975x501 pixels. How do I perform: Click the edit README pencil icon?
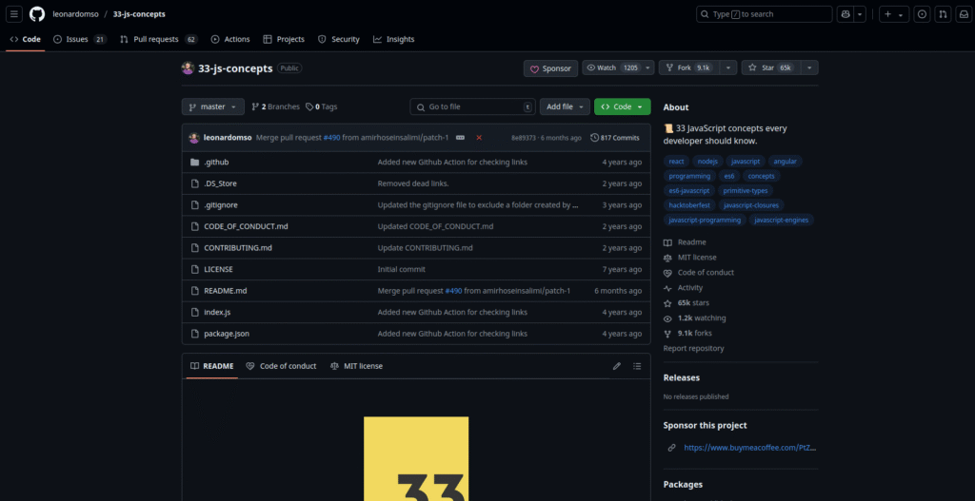click(x=617, y=366)
